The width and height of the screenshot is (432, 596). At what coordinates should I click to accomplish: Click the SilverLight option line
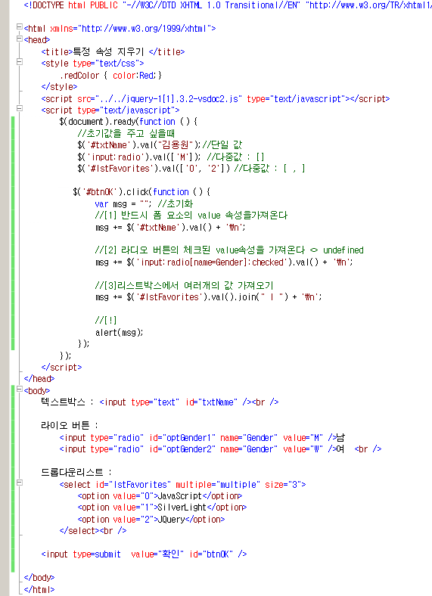point(162,508)
